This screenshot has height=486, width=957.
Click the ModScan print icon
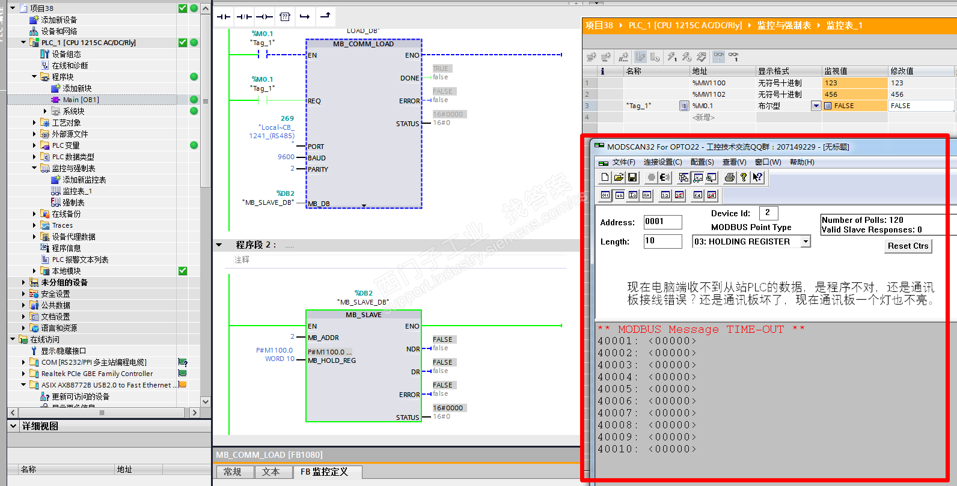click(729, 177)
